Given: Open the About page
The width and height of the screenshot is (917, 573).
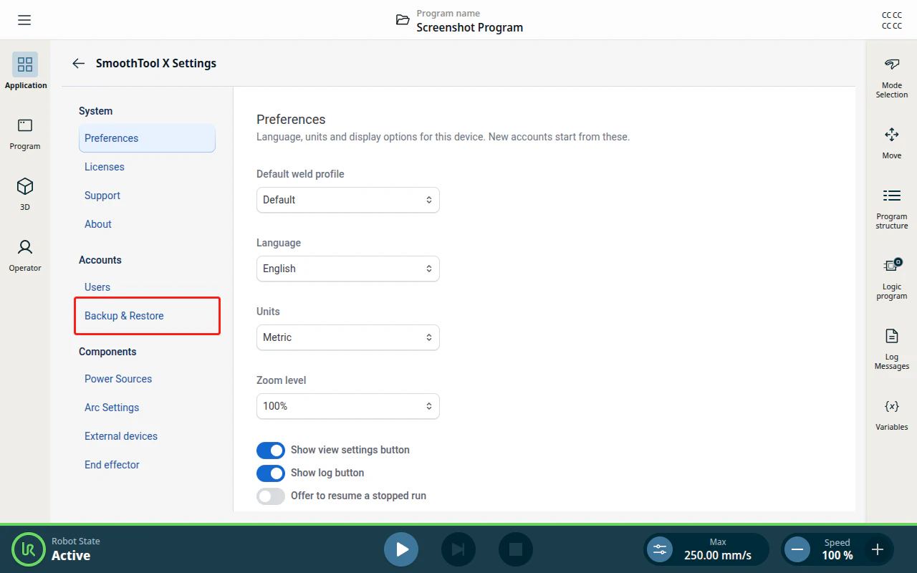Looking at the screenshot, I should click(x=147, y=224).
